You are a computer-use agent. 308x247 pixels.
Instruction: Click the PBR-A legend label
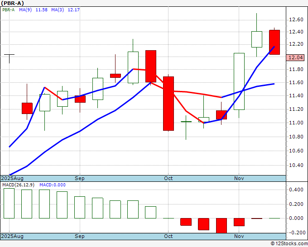9,10
